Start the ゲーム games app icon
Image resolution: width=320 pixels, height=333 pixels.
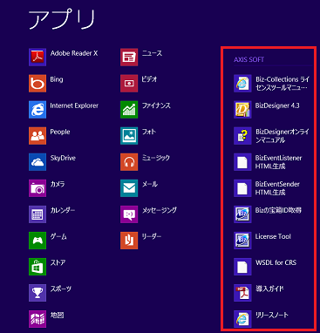(x=37, y=241)
